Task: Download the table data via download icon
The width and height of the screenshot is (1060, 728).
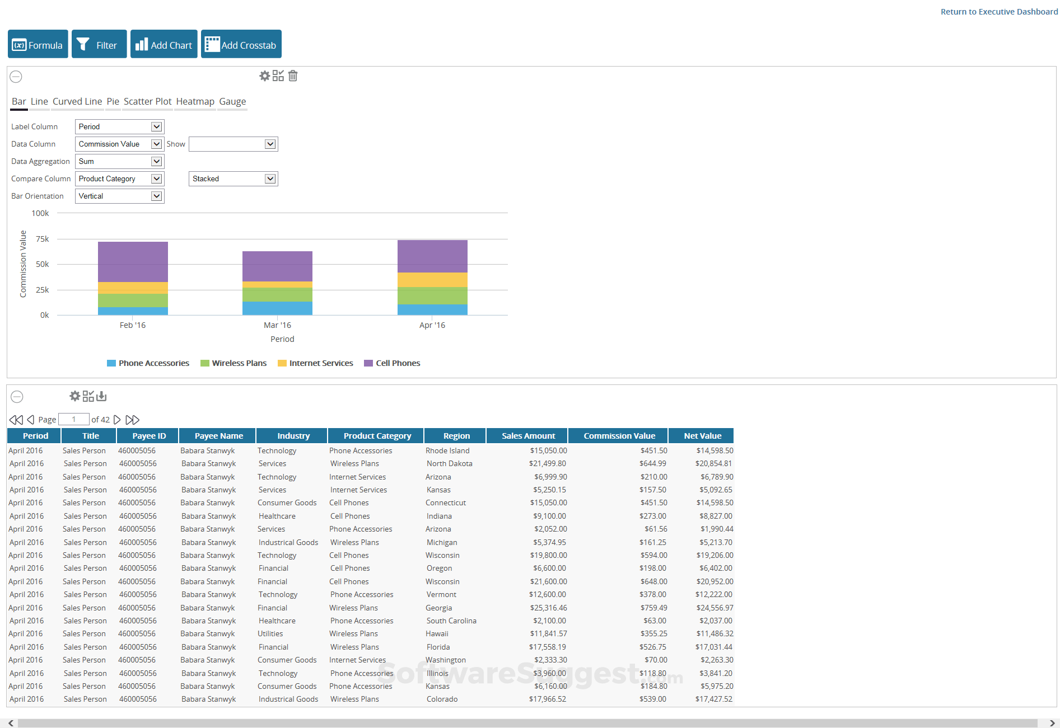Action: coord(101,396)
